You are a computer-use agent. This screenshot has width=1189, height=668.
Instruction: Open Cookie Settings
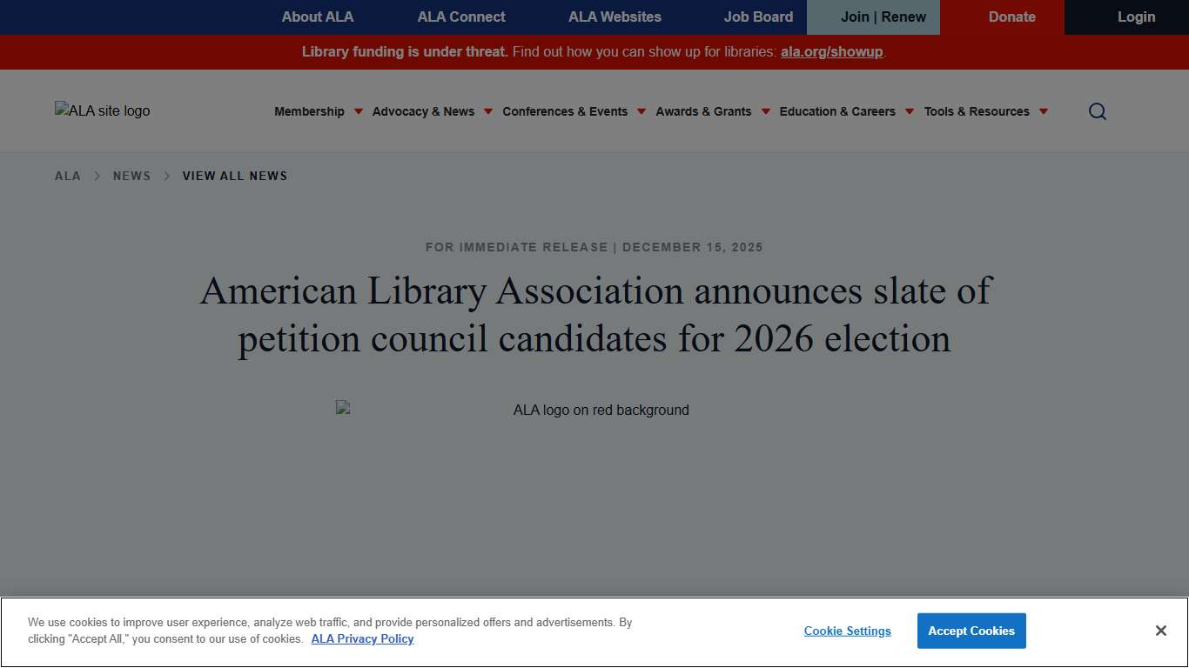(x=847, y=631)
